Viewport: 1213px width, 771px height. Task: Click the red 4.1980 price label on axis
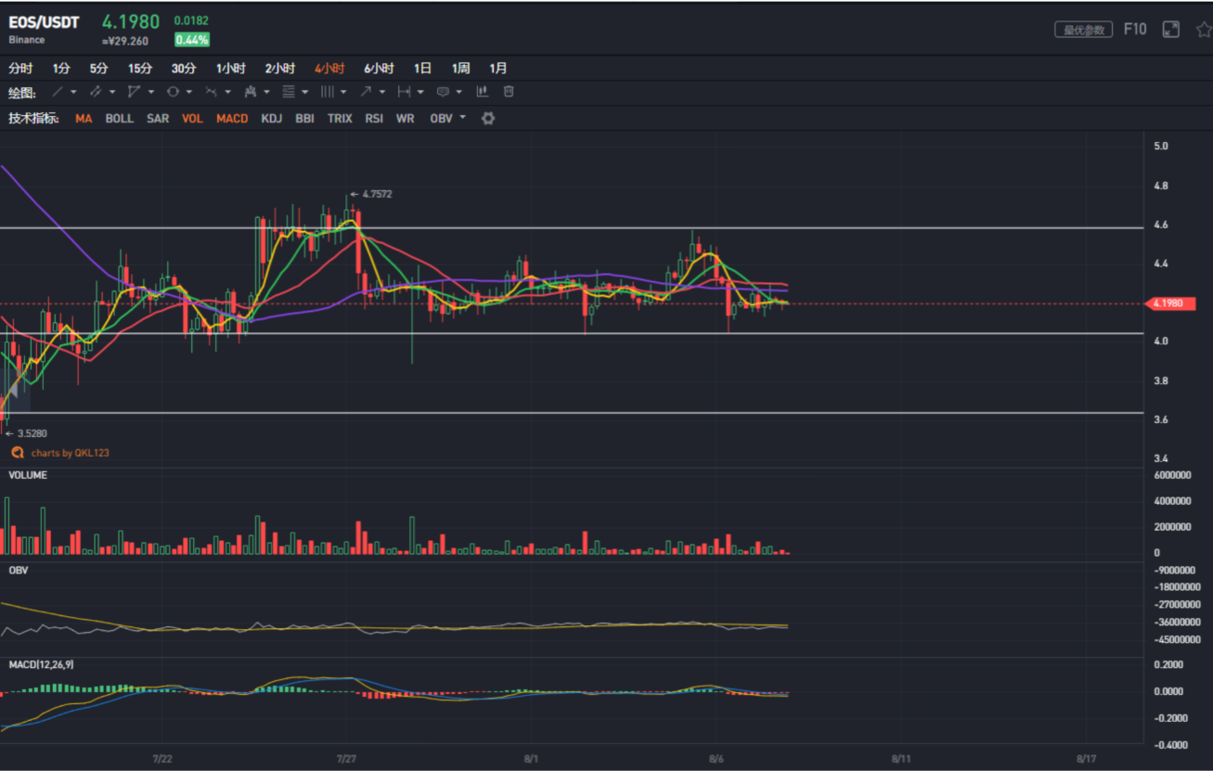point(1170,303)
